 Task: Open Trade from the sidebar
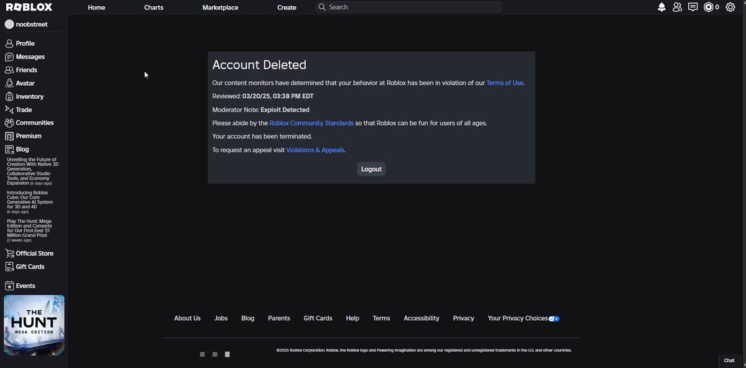(x=19, y=109)
